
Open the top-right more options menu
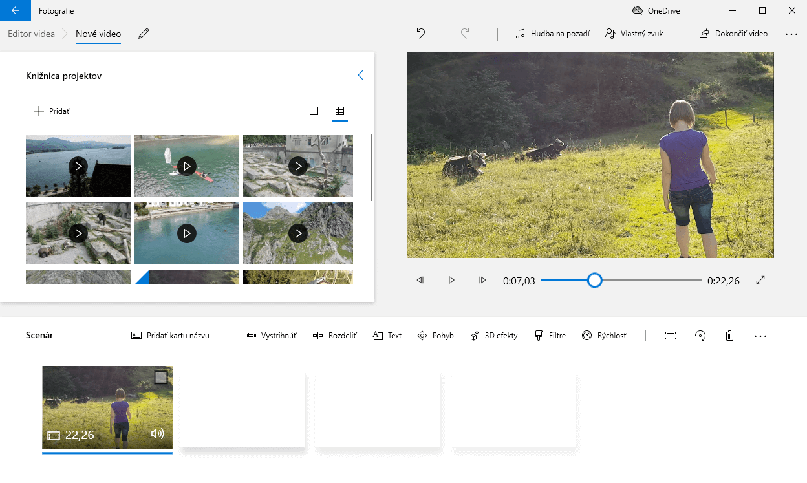pos(791,34)
